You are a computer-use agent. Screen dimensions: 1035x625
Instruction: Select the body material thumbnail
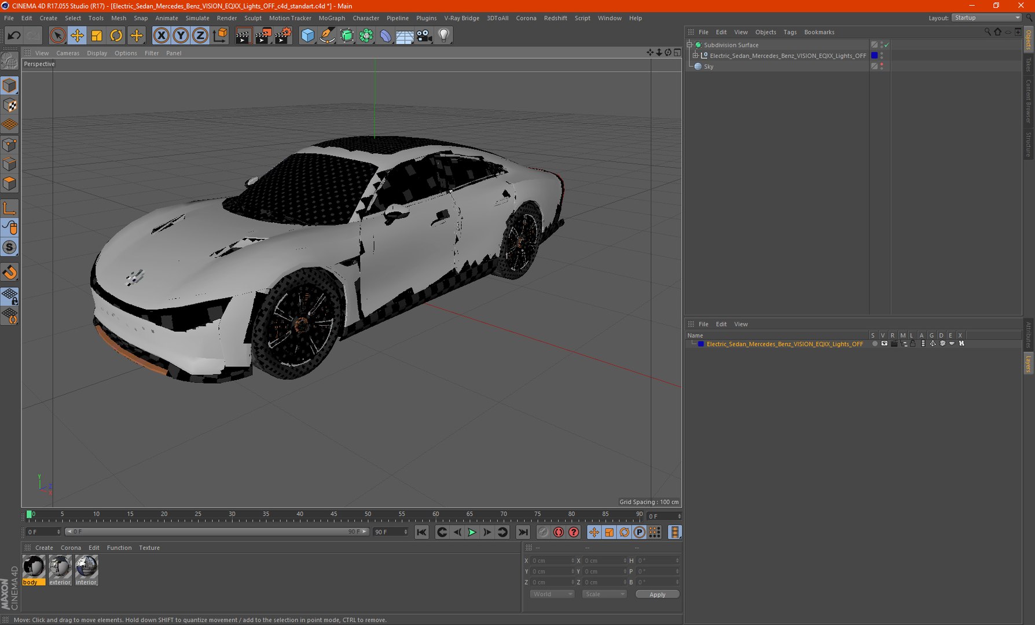click(x=34, y=570)
